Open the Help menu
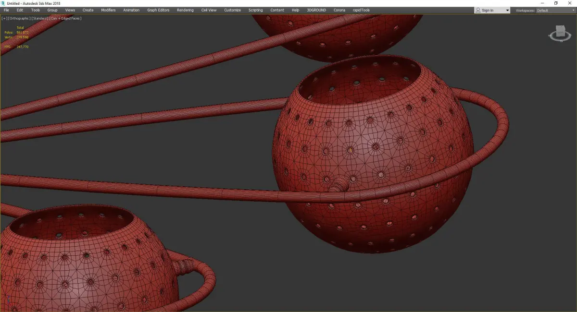This screenshot has width=577, height=312. click(x=295, y=10)
